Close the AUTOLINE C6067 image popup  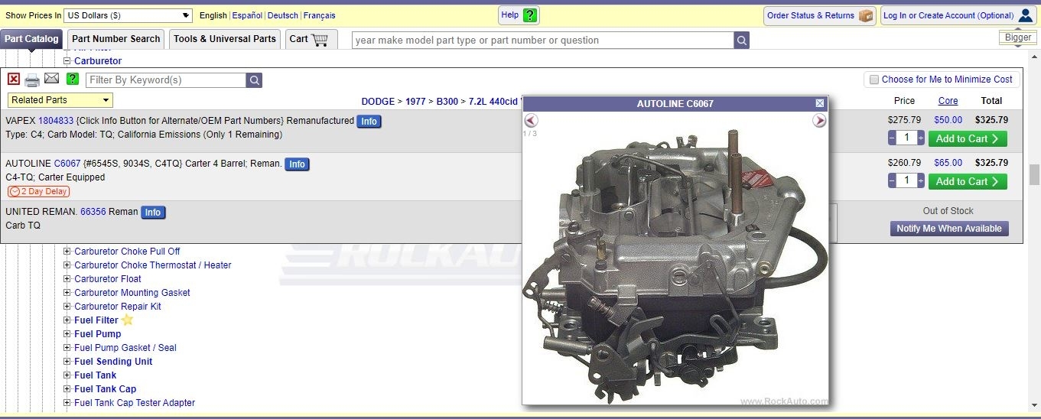(x=820, y=103)
